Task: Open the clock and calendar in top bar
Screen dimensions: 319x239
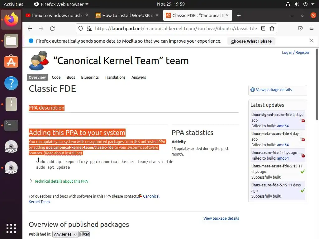Action: point(171,4)
